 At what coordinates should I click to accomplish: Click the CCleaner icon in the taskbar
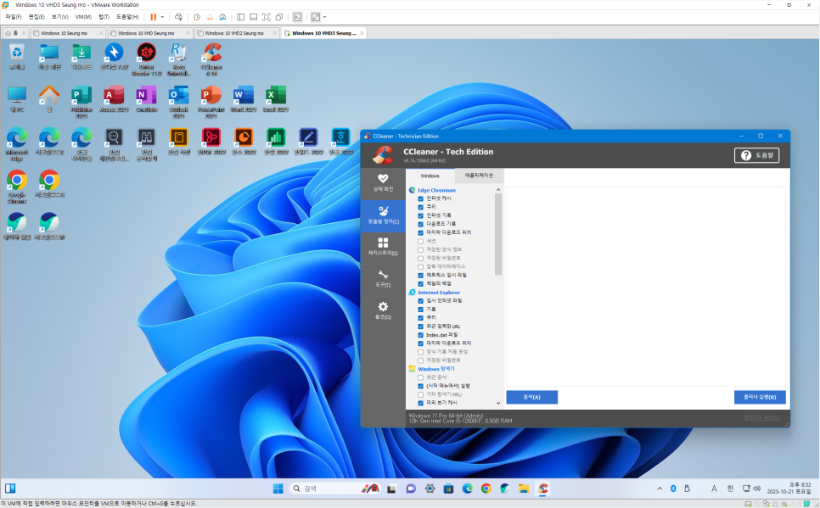(x=542, y=488)
